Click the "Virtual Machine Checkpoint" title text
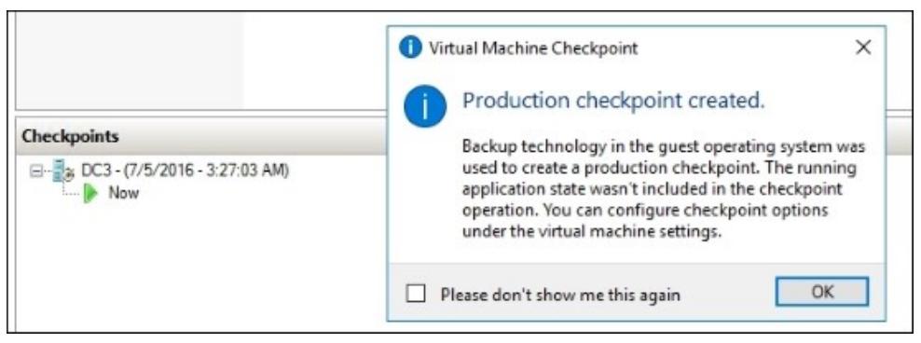Screen dimensions: 921x343 533,48
